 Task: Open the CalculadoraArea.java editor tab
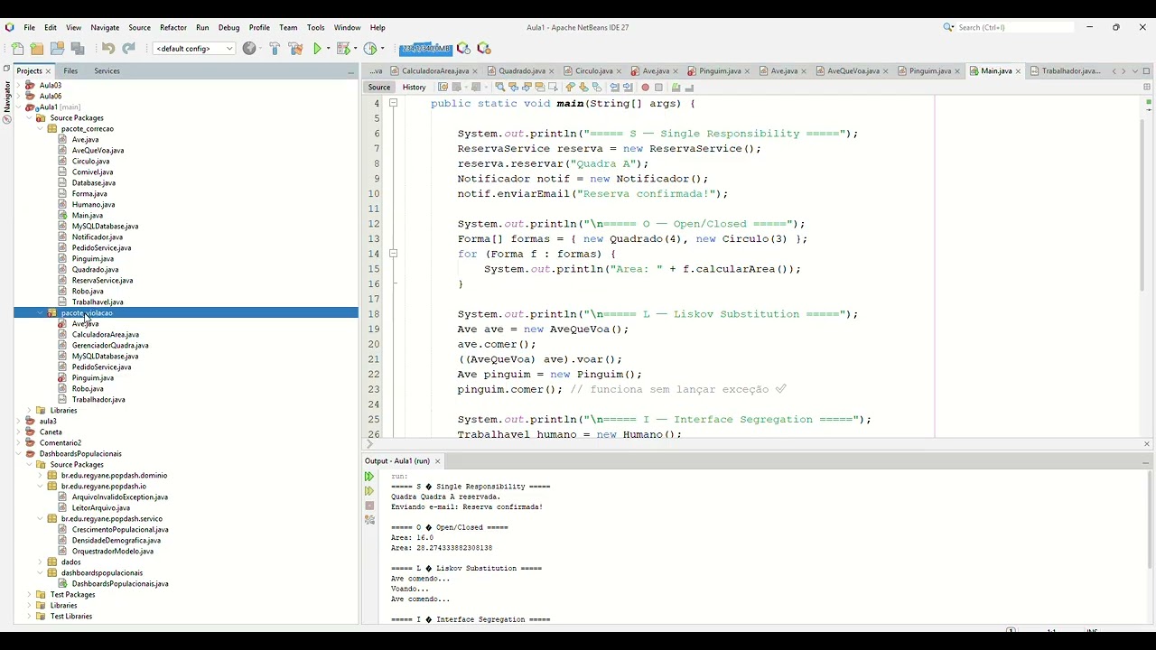click(x=435, y=70)
